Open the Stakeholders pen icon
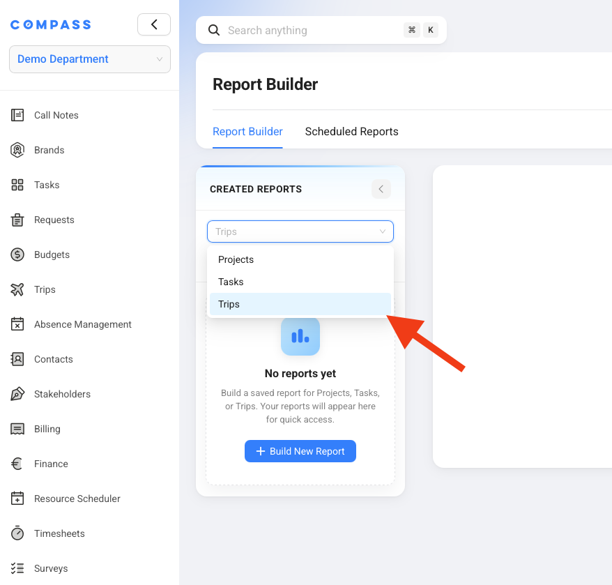The height and width of the screenshot is (585, 612). coord(17,394)
